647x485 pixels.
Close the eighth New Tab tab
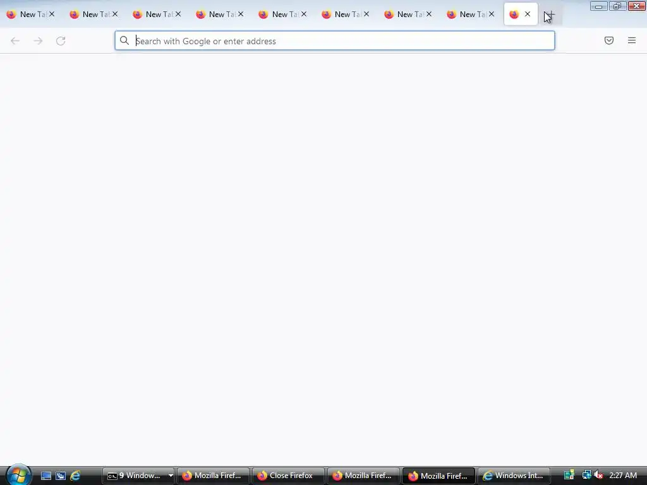click(492, 14)
